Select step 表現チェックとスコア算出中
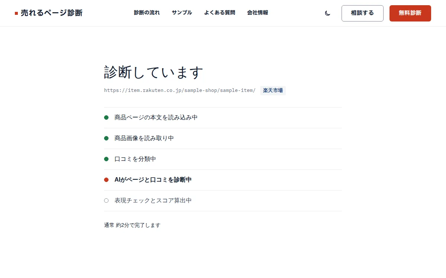446x278 pixels. [223, 201]
